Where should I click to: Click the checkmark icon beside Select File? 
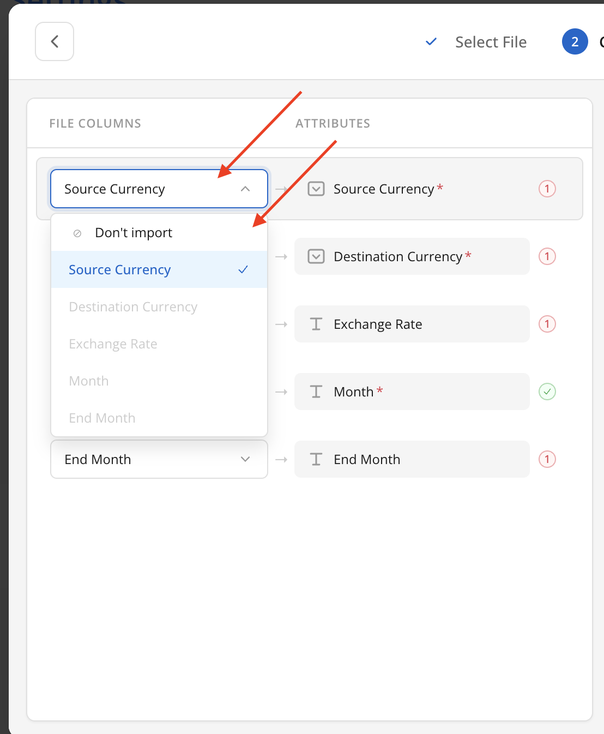431,41
